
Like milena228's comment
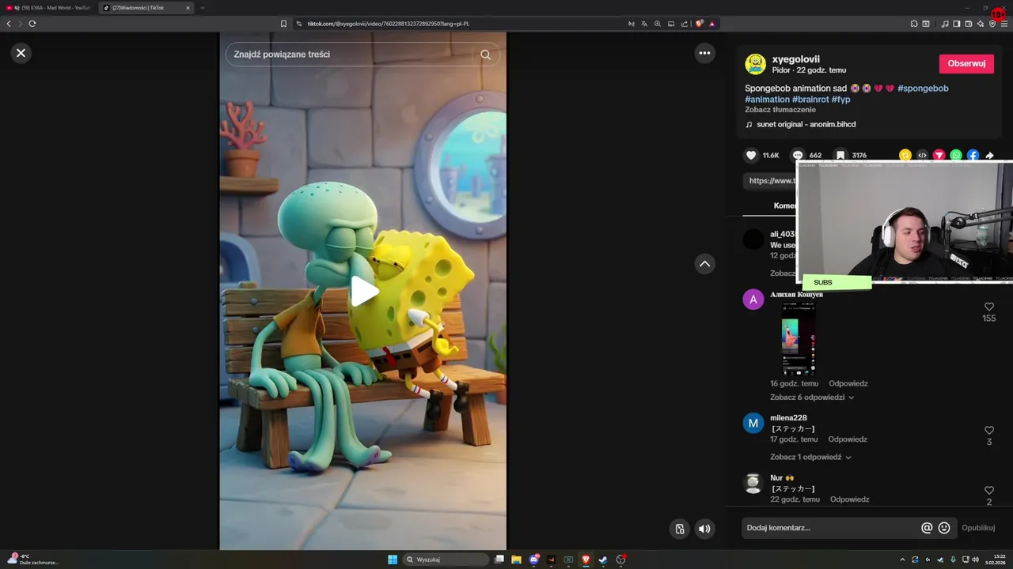989,431
